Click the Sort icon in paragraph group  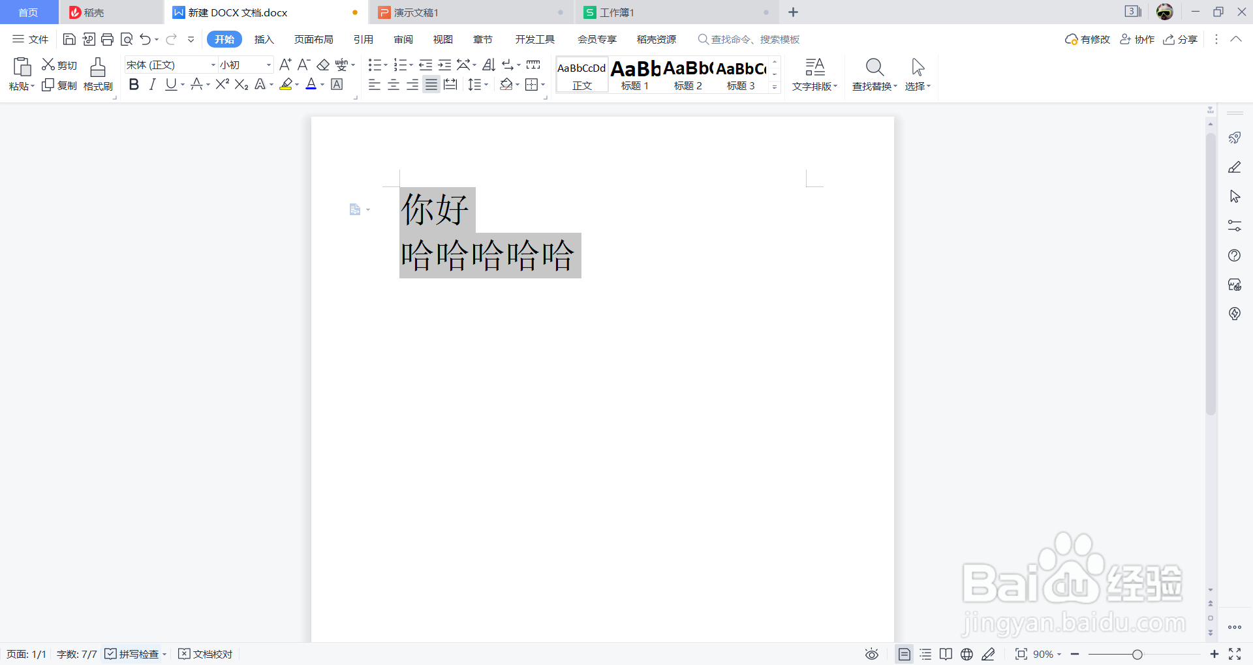489,65
